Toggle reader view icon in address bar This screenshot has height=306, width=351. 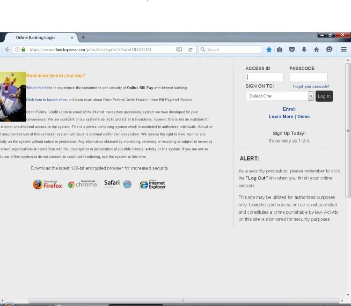pyautogui.click(x=179, y=50)
